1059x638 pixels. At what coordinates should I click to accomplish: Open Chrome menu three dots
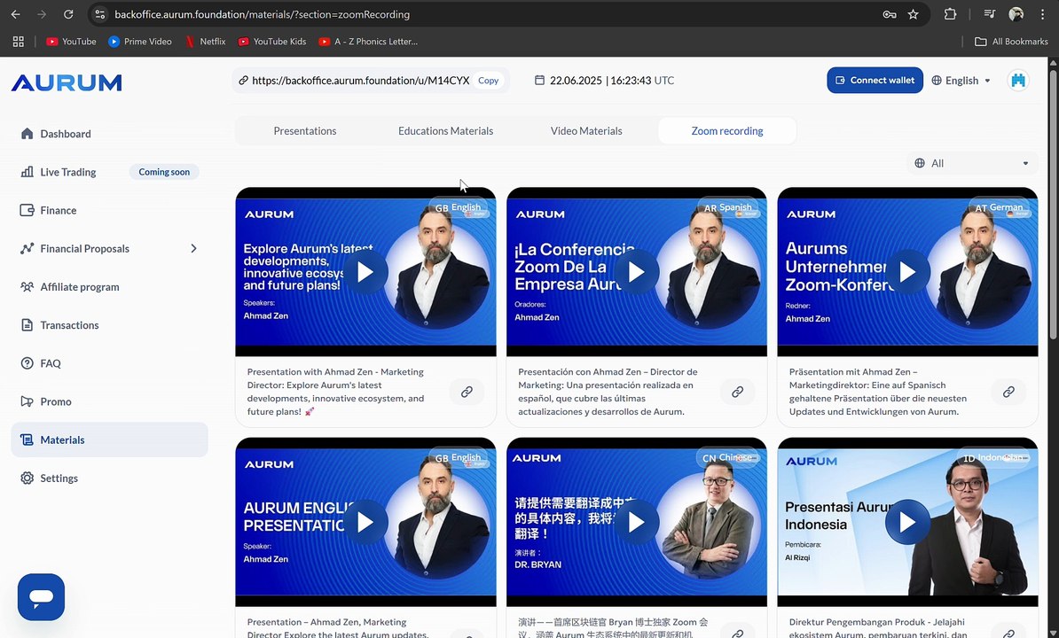[1042, 14]
